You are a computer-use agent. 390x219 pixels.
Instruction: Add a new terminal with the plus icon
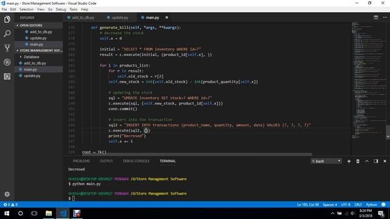pyautogui.click(x=349, y=161)
